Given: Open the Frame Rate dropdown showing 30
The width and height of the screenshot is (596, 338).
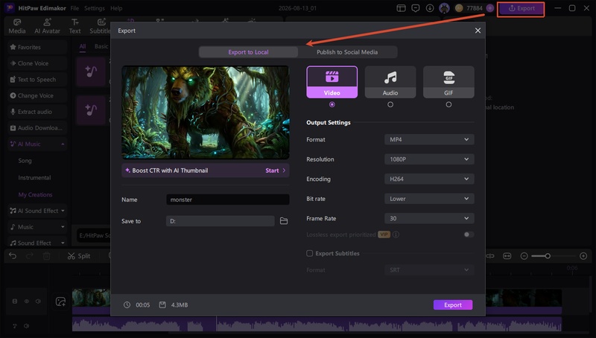Looking at the screenshot, I should (429, 218).
